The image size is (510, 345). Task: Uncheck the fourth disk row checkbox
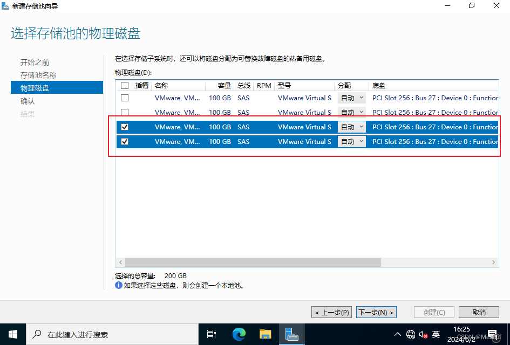[125, 142]
